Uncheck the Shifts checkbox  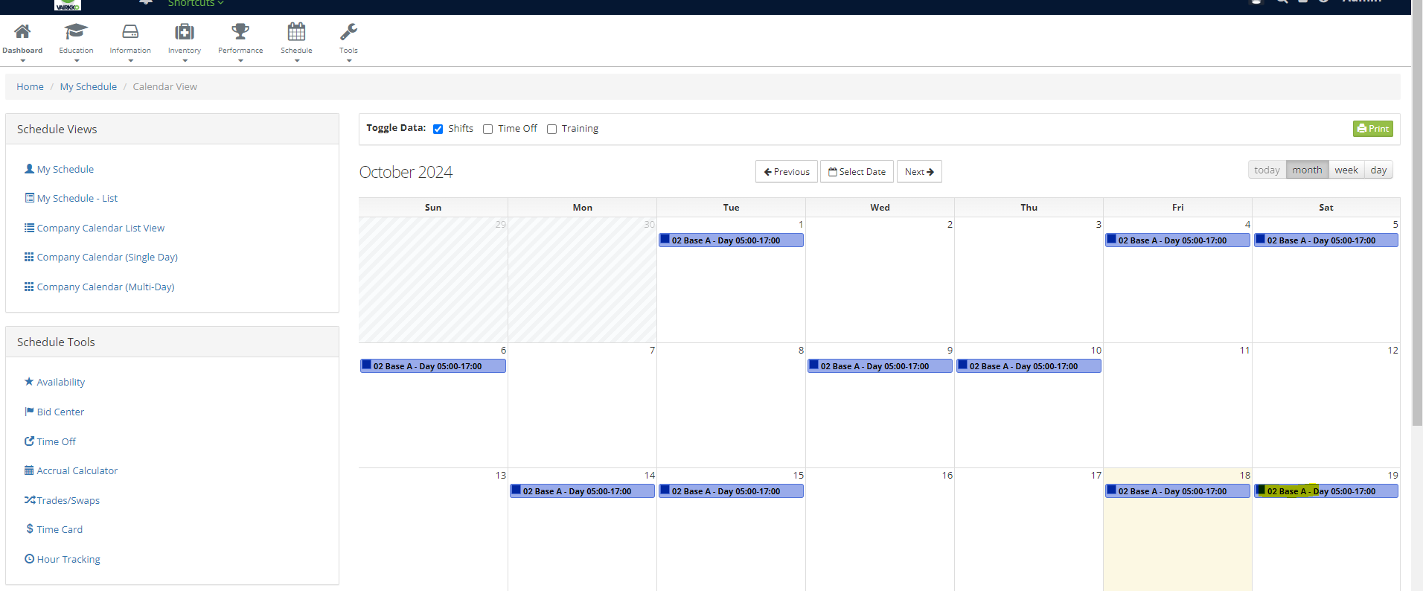[438, 129]
